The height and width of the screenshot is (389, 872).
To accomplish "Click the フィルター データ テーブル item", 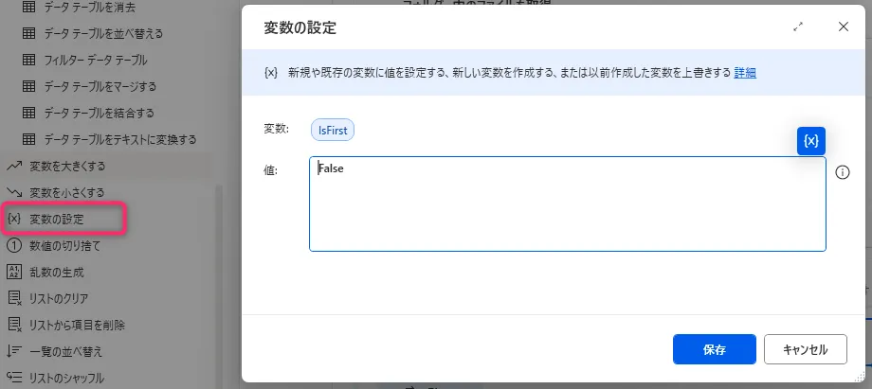I will 97,61.
